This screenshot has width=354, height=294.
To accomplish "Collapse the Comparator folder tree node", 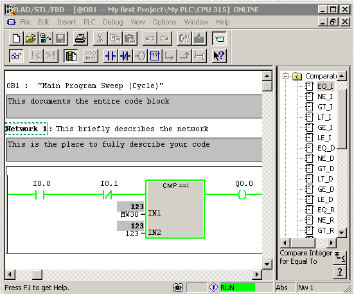I will click(286, 76).
